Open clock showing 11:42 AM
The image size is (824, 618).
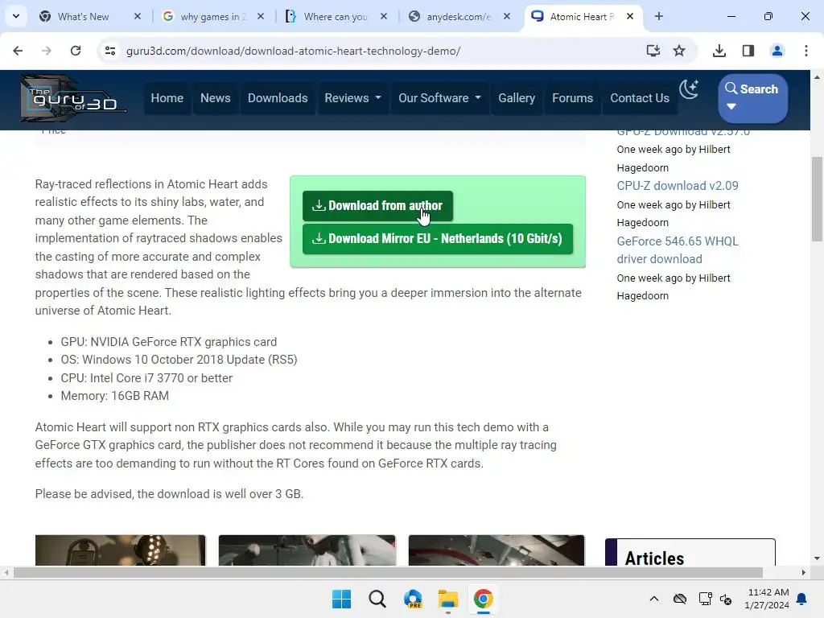(x=767, y=599)
